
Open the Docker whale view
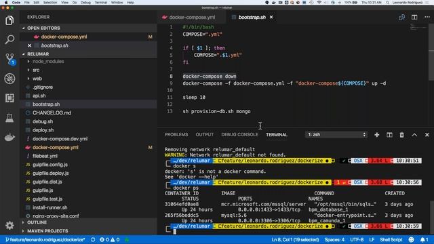[9, 137]
